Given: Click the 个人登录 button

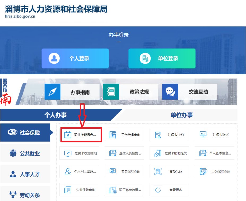Looking at the screenshot, I should (x=75, y=58).
